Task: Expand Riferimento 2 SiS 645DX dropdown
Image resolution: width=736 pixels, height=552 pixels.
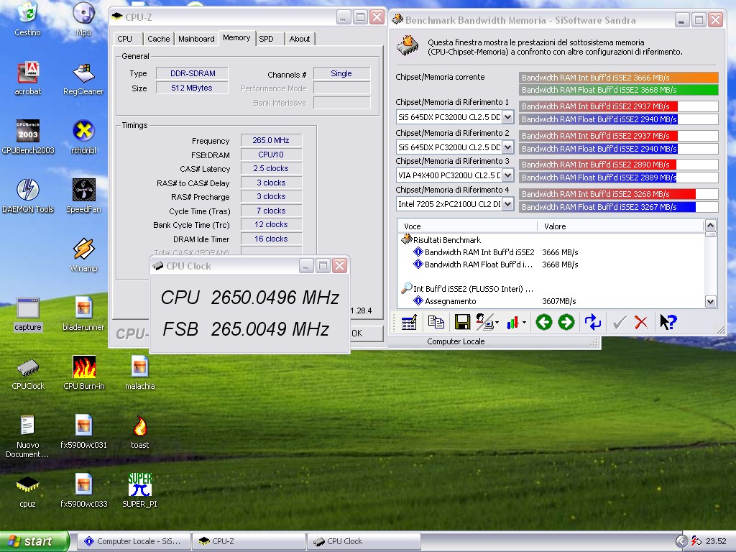Action: [x=508, y=147]
